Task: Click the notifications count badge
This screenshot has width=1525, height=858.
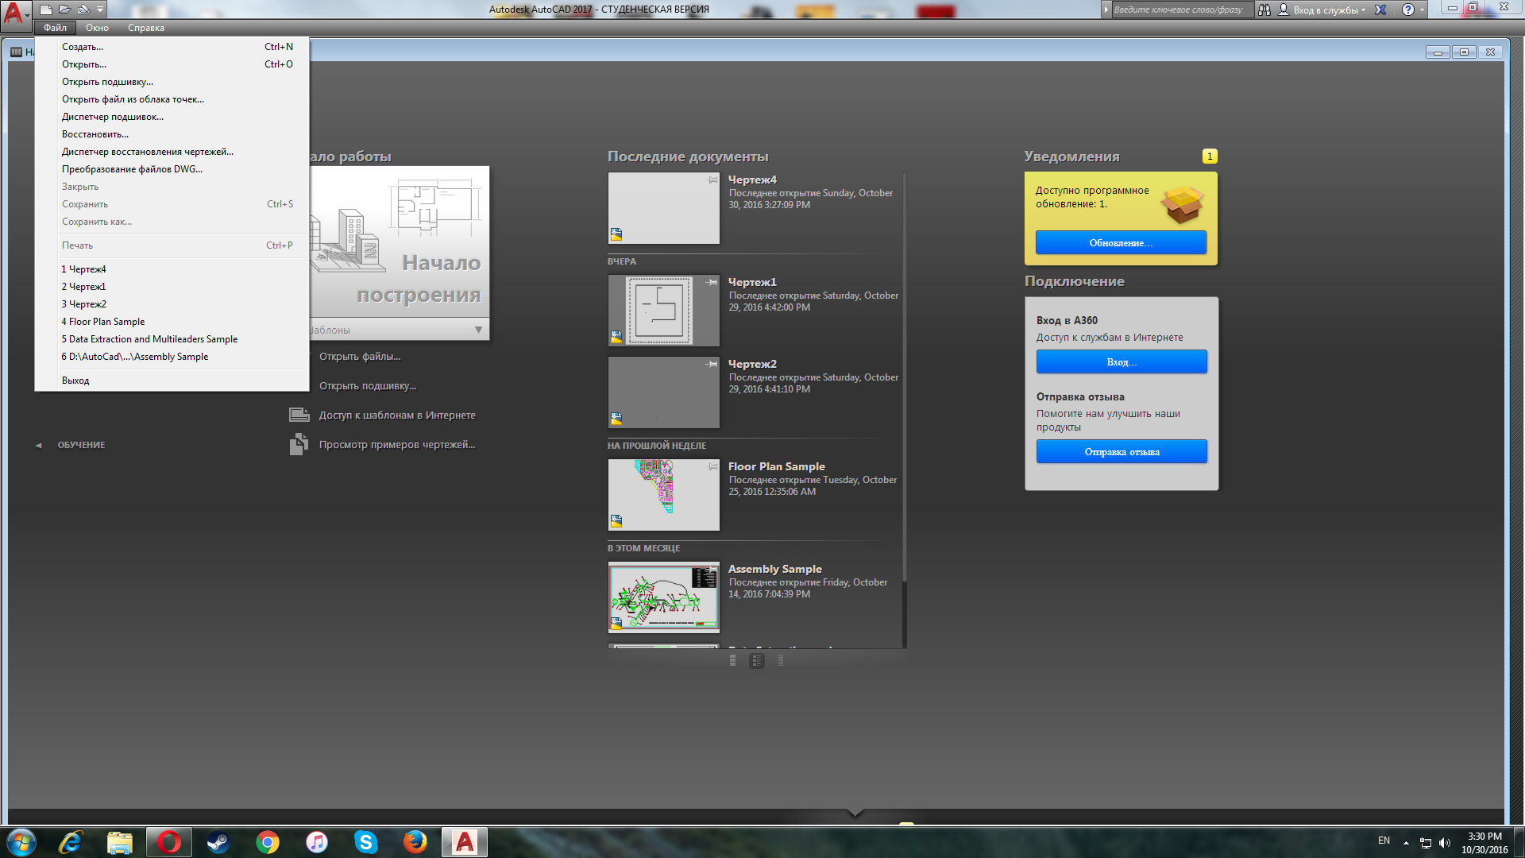Action: (1210, 157)
